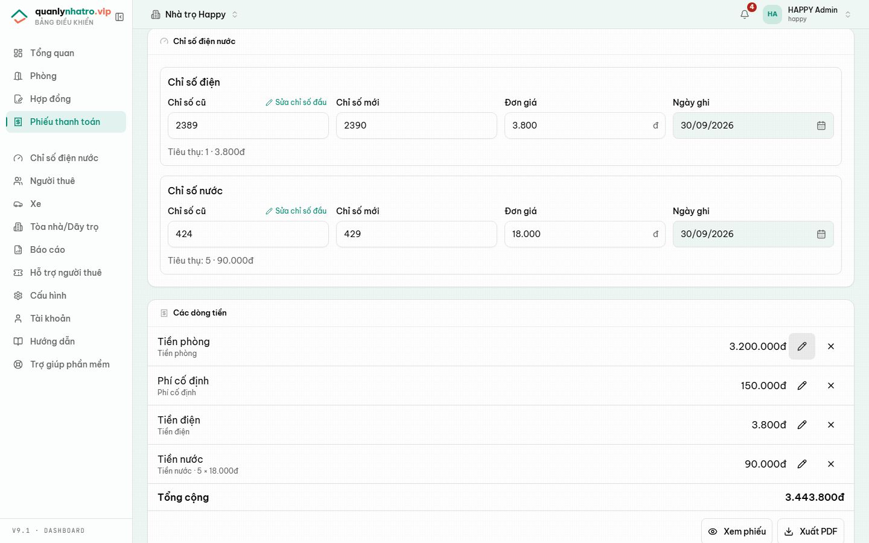Collapse the sidebar panel icon
Image resolution: width=869 pixels, height=543 pixels.
point(119,17)
